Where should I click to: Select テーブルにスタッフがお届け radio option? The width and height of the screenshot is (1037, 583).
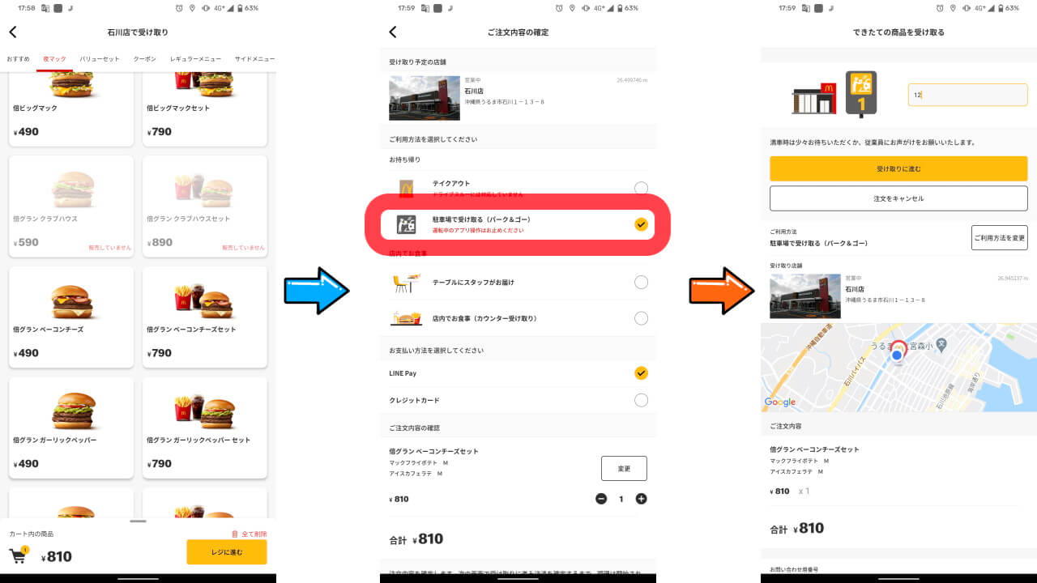pyautogui.click(x=641, y=283)
